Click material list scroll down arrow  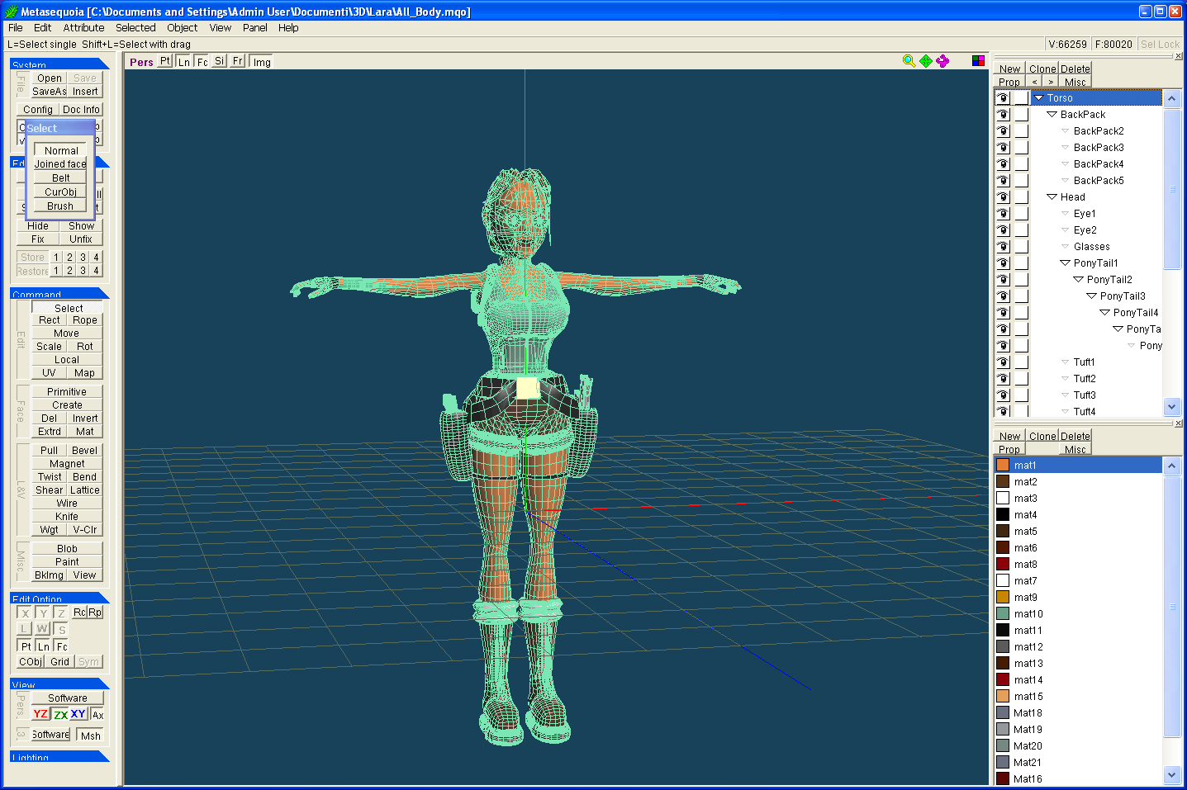(x=1171, y=774)
